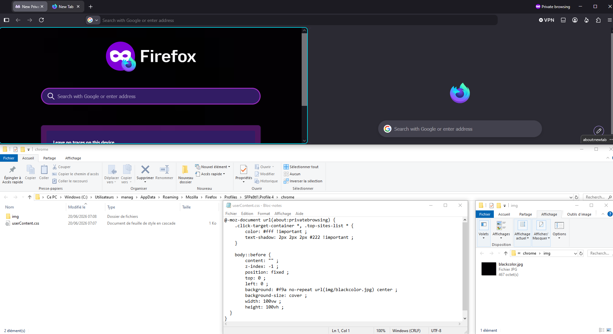This screenshot has width=613, height=334.
Task: Click the Firefox address bar
Action: (x=291, y=20)
